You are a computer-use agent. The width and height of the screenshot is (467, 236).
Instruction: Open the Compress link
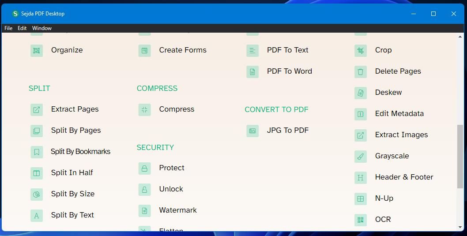click(x=177, y=109)
